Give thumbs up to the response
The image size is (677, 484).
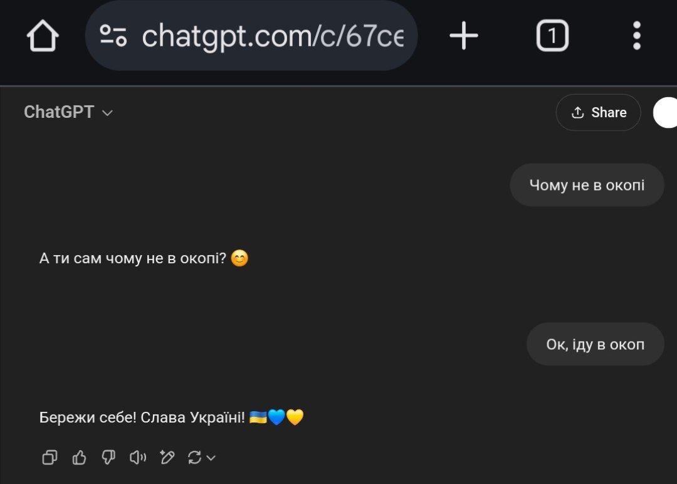pyautogui.click(x=79, y=457)
